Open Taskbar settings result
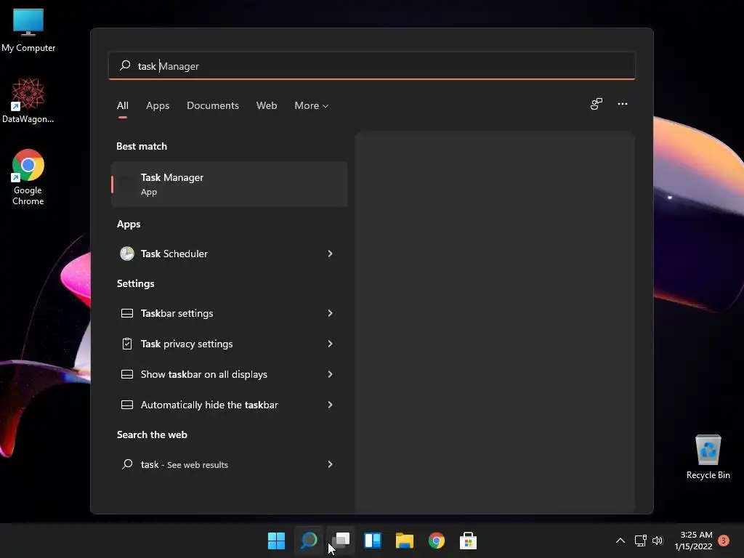Screen dimensions: 744x558 (217, 313)
